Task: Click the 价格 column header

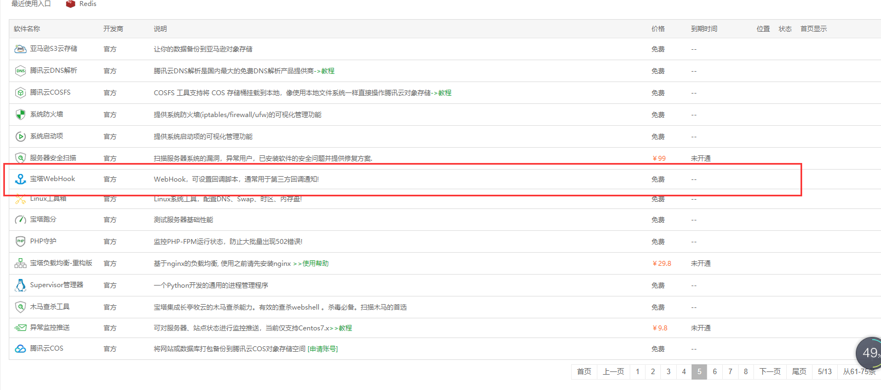Action: pyautogui.click(x=658, y=29)
